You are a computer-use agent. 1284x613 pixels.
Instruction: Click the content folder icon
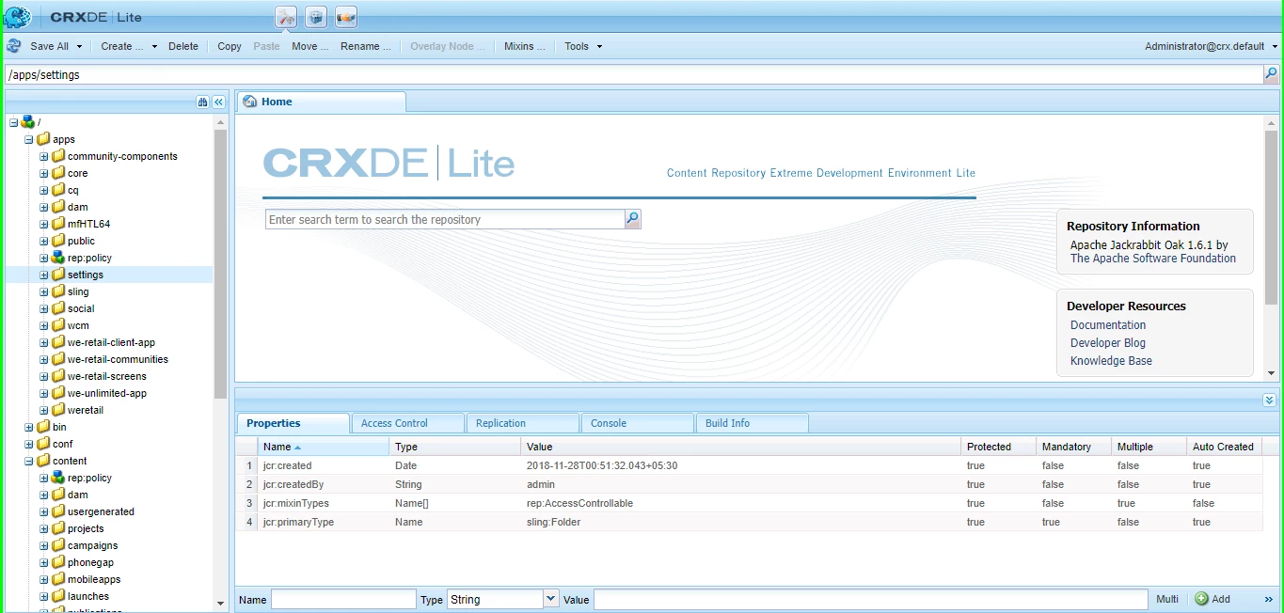(43, 461)
